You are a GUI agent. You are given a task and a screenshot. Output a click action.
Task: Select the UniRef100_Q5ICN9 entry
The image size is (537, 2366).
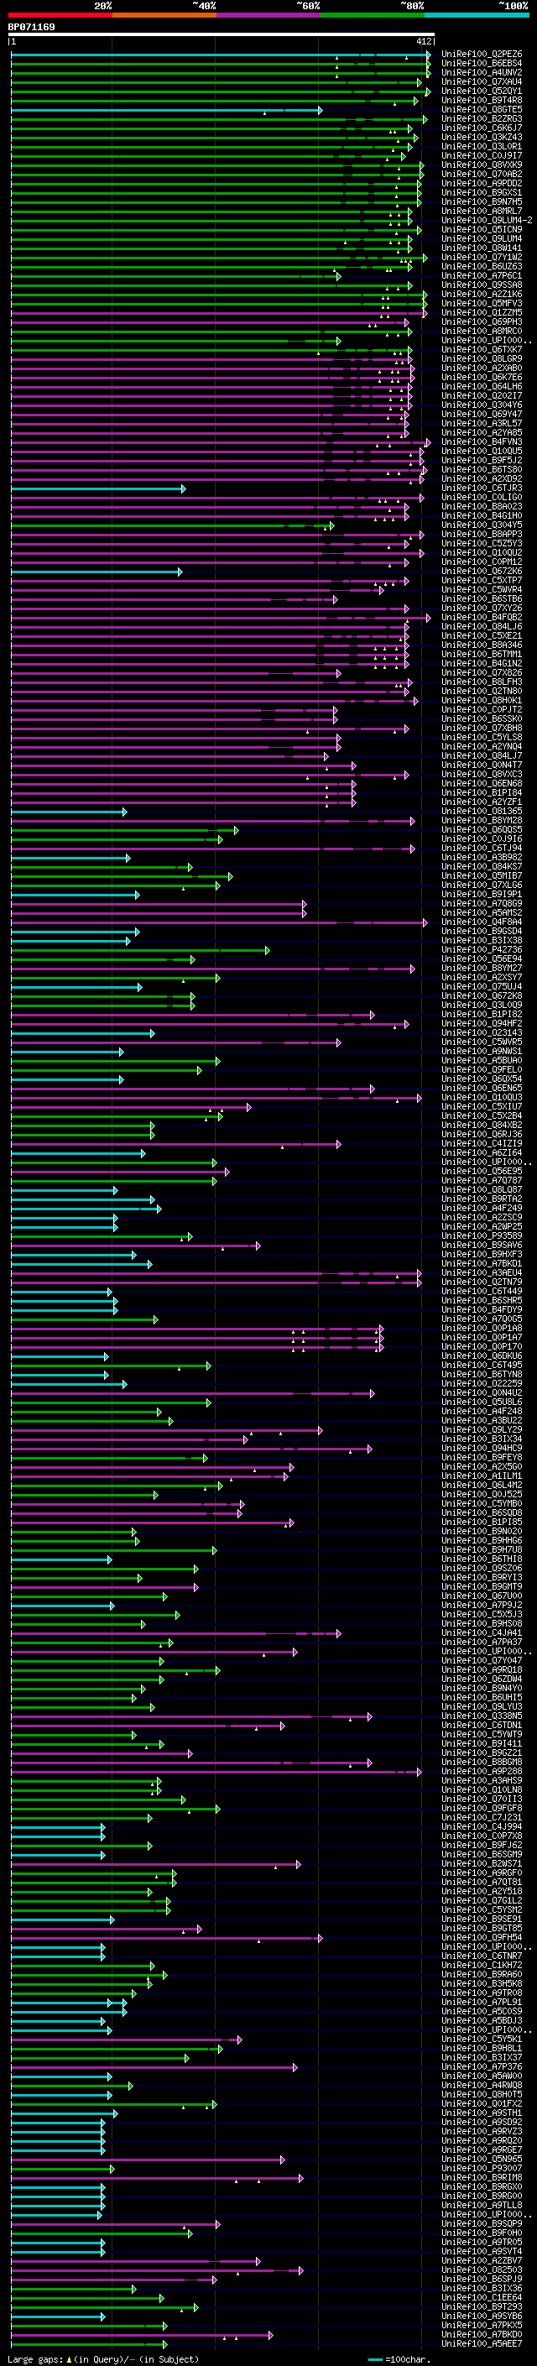click(x=482, y=230)
